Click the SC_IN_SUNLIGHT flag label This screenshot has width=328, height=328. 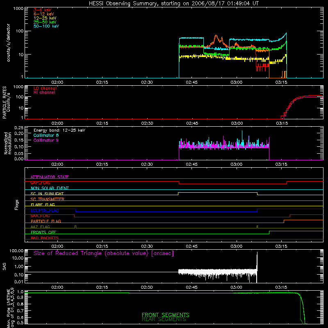click(x=47, y=194)
